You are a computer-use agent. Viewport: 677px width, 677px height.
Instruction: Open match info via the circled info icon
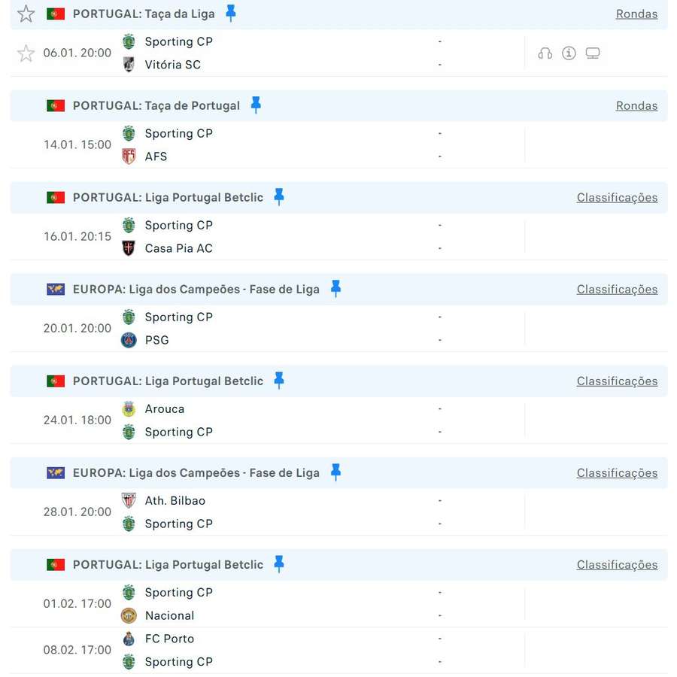[569, 53]
